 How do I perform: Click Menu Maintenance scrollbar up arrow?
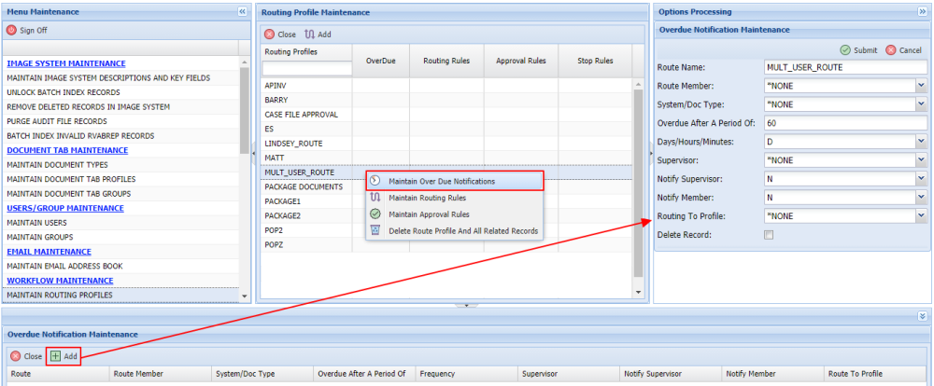point(245,62)
